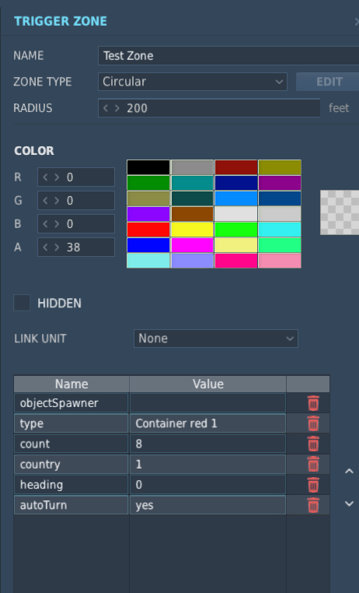
Task: Pick the bright yellow color swatch
Action: pyautogui.click(x=193, y=230)
